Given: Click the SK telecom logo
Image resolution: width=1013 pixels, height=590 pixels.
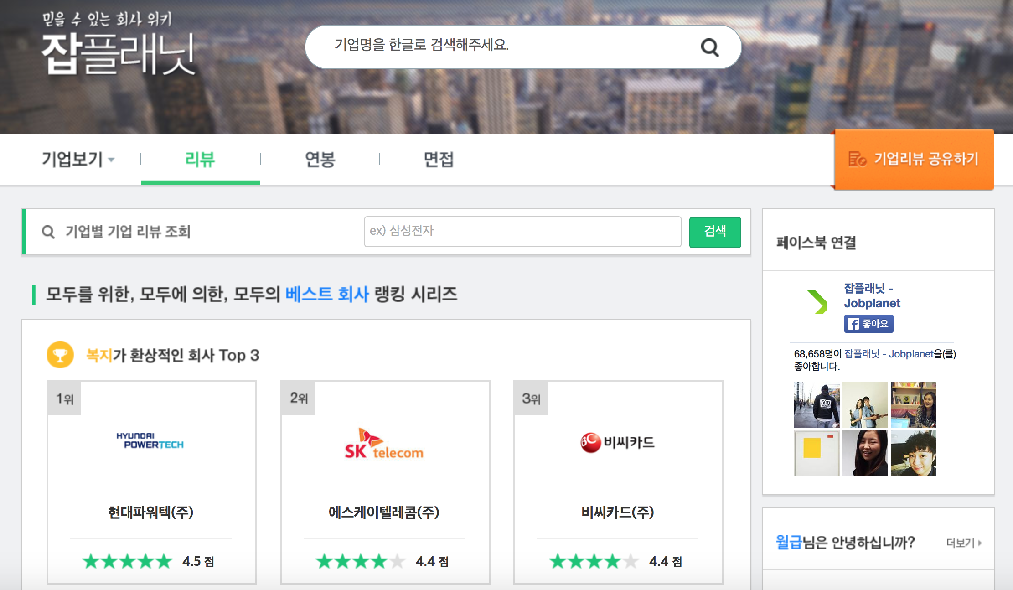Looking at the screenshot, I should tap(384, 444).
